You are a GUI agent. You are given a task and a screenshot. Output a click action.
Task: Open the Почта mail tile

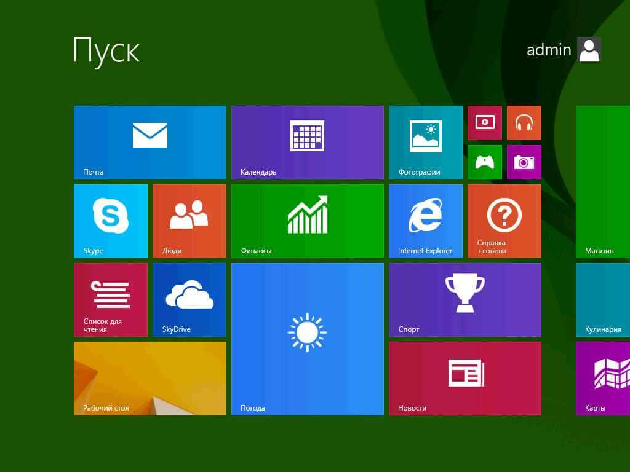pos(150,142)
